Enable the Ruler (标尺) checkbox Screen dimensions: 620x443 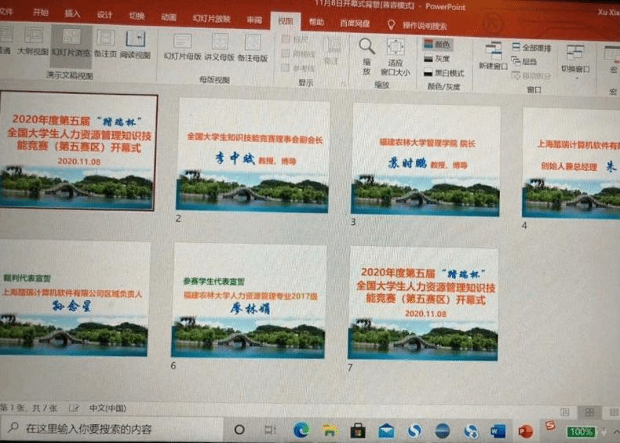pyautogui.click(x=286, y=38)
